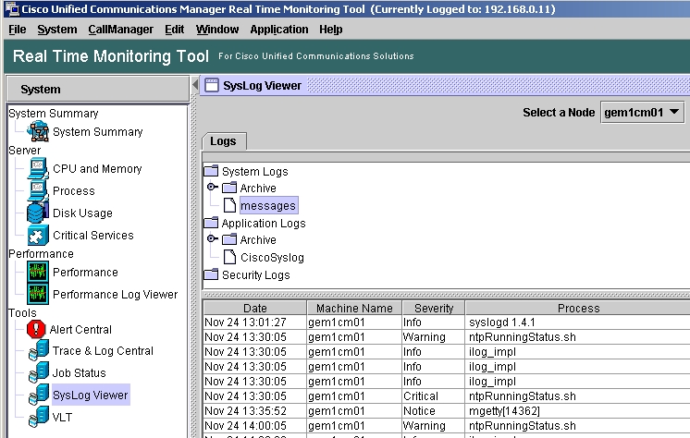Screen dimensions: 690x438
Task: Click the CPU and Memory computer icon
Action: (x=38, y=169)
